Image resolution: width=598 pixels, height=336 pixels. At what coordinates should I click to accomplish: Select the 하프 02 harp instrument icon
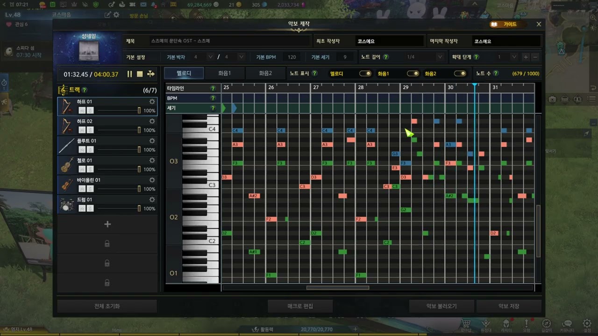coord(66,126)
